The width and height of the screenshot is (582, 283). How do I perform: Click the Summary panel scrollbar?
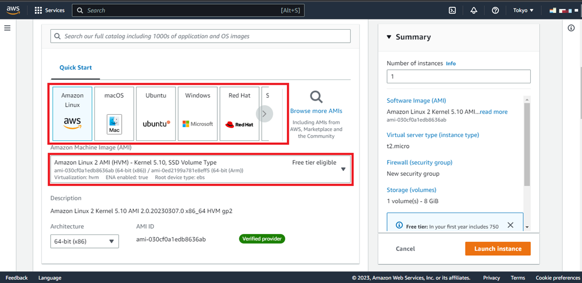click(x=527, y=144)
